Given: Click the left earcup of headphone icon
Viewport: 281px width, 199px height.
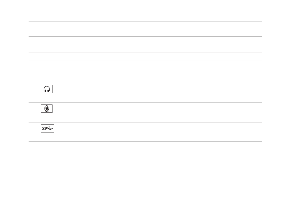Looking at the screenshot, I should point(45,91).
